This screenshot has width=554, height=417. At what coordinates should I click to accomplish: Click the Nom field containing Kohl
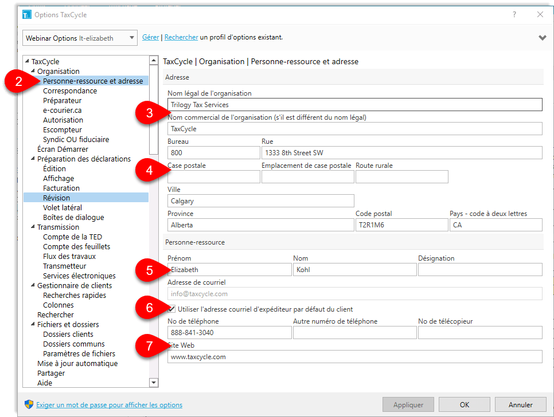(x=355, y=270)
